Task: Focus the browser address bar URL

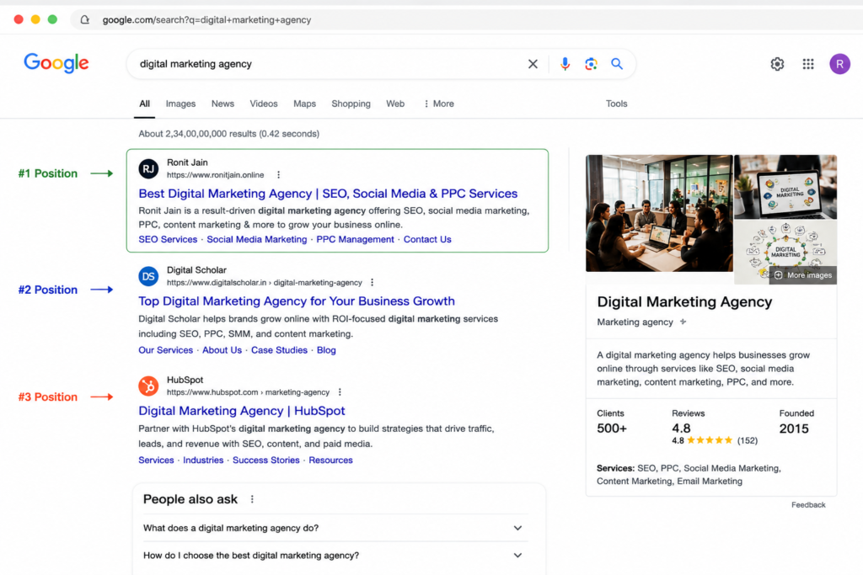Action: 206,20
